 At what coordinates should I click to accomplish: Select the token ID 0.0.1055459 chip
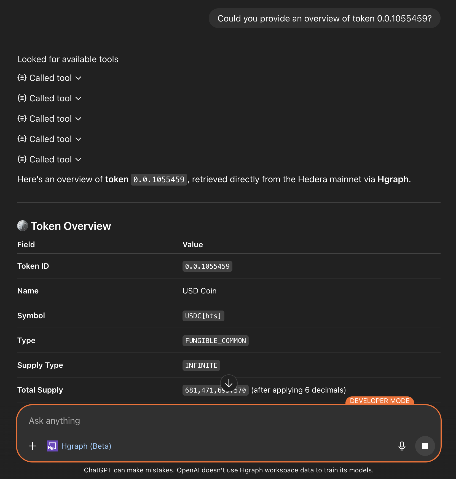(207, 266)
